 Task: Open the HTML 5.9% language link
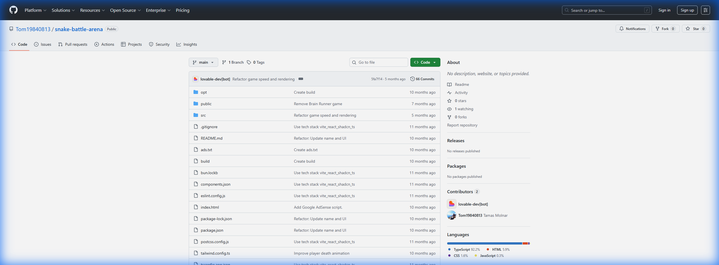pos(498,249)
